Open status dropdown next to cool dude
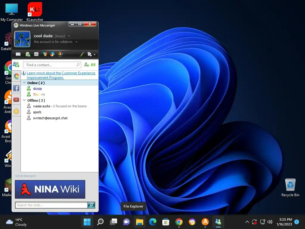305x229 pixels. point(69,36)
